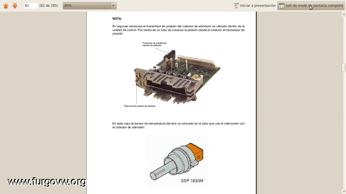Exit fullscreen with Saír do modo button
Viewport: 346px width, 194px height.
click(311, 6)
